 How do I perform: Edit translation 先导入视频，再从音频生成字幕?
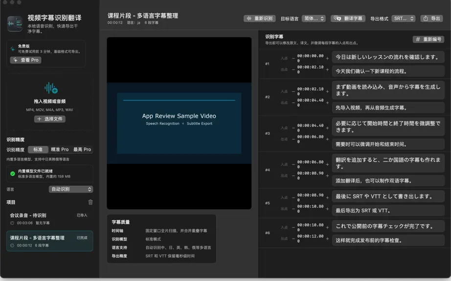[388, 108]
